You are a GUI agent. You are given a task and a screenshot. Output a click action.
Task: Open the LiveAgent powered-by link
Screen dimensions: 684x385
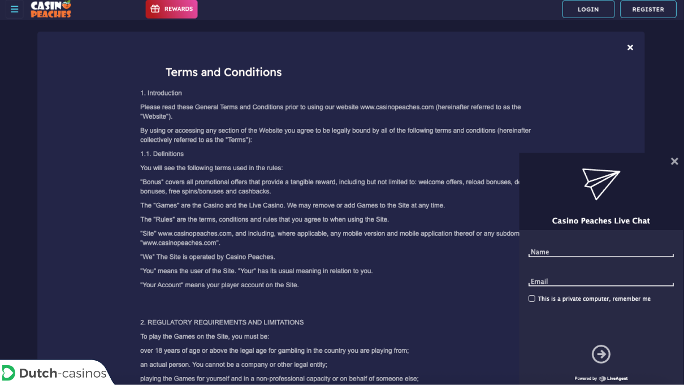click(x=613, y=379)
